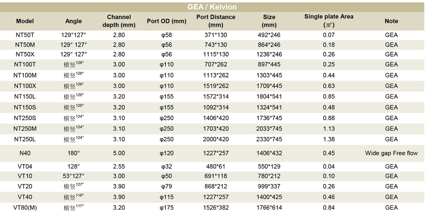Click size value '1736*745'
428x223 pixels.
point(269,118)
